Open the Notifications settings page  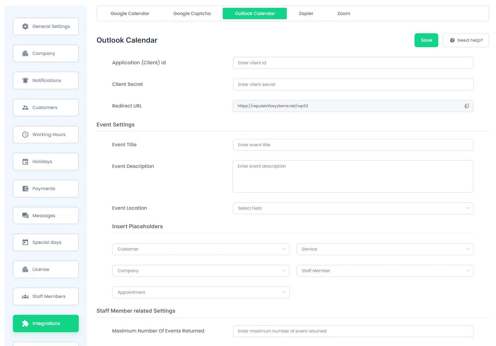tap(46, 80)
